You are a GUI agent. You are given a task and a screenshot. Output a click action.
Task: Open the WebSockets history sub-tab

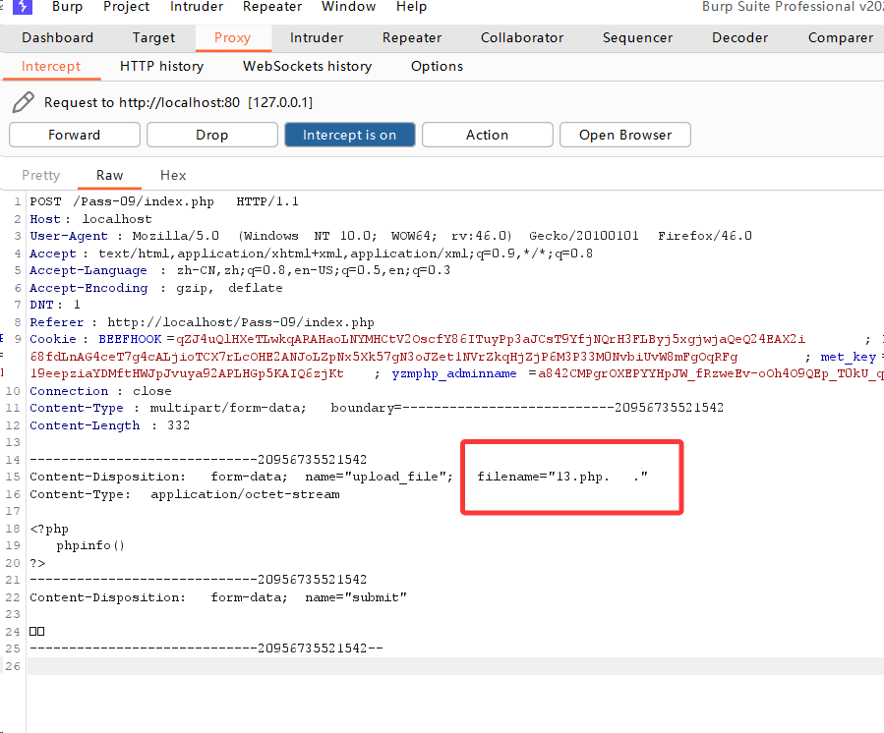click(307, 67)
